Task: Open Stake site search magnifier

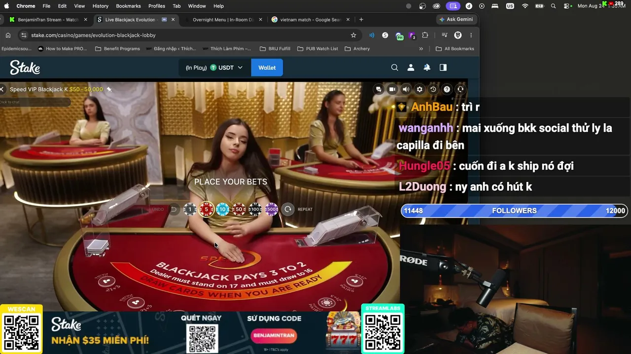Action: (x=394, y=67)
